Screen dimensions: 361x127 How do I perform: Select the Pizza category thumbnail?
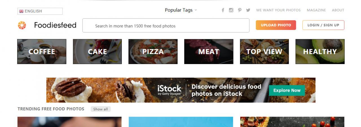pos(153,52)
